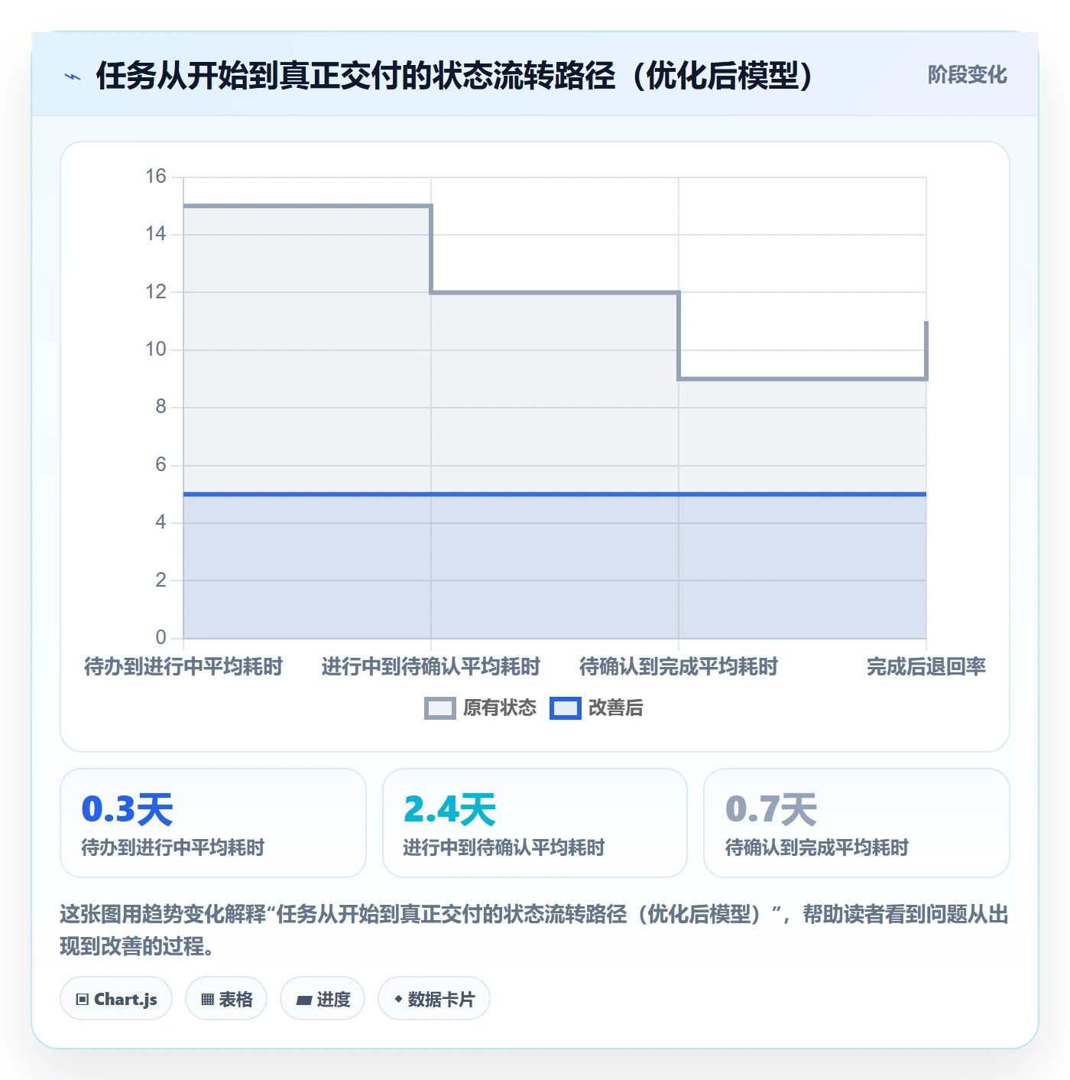
Task: Click the y-axis value 10
Action: (156, 350)
